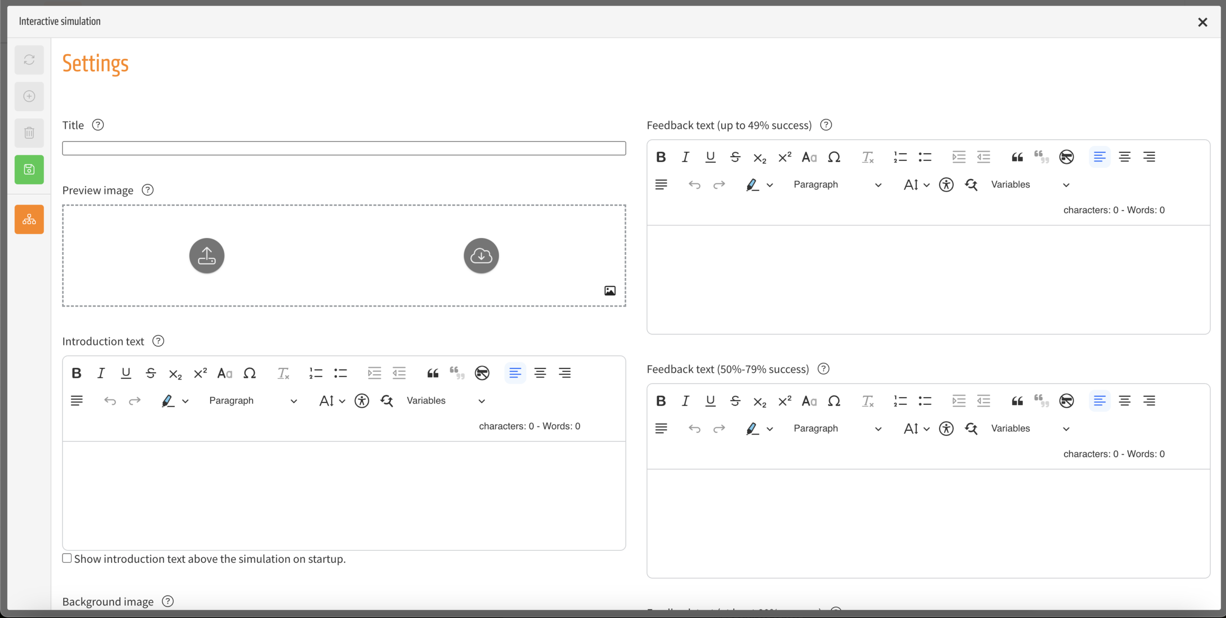Toggle bold in Introduction text editor
This screenshot has height=618, width=1226.
[76, 373]
